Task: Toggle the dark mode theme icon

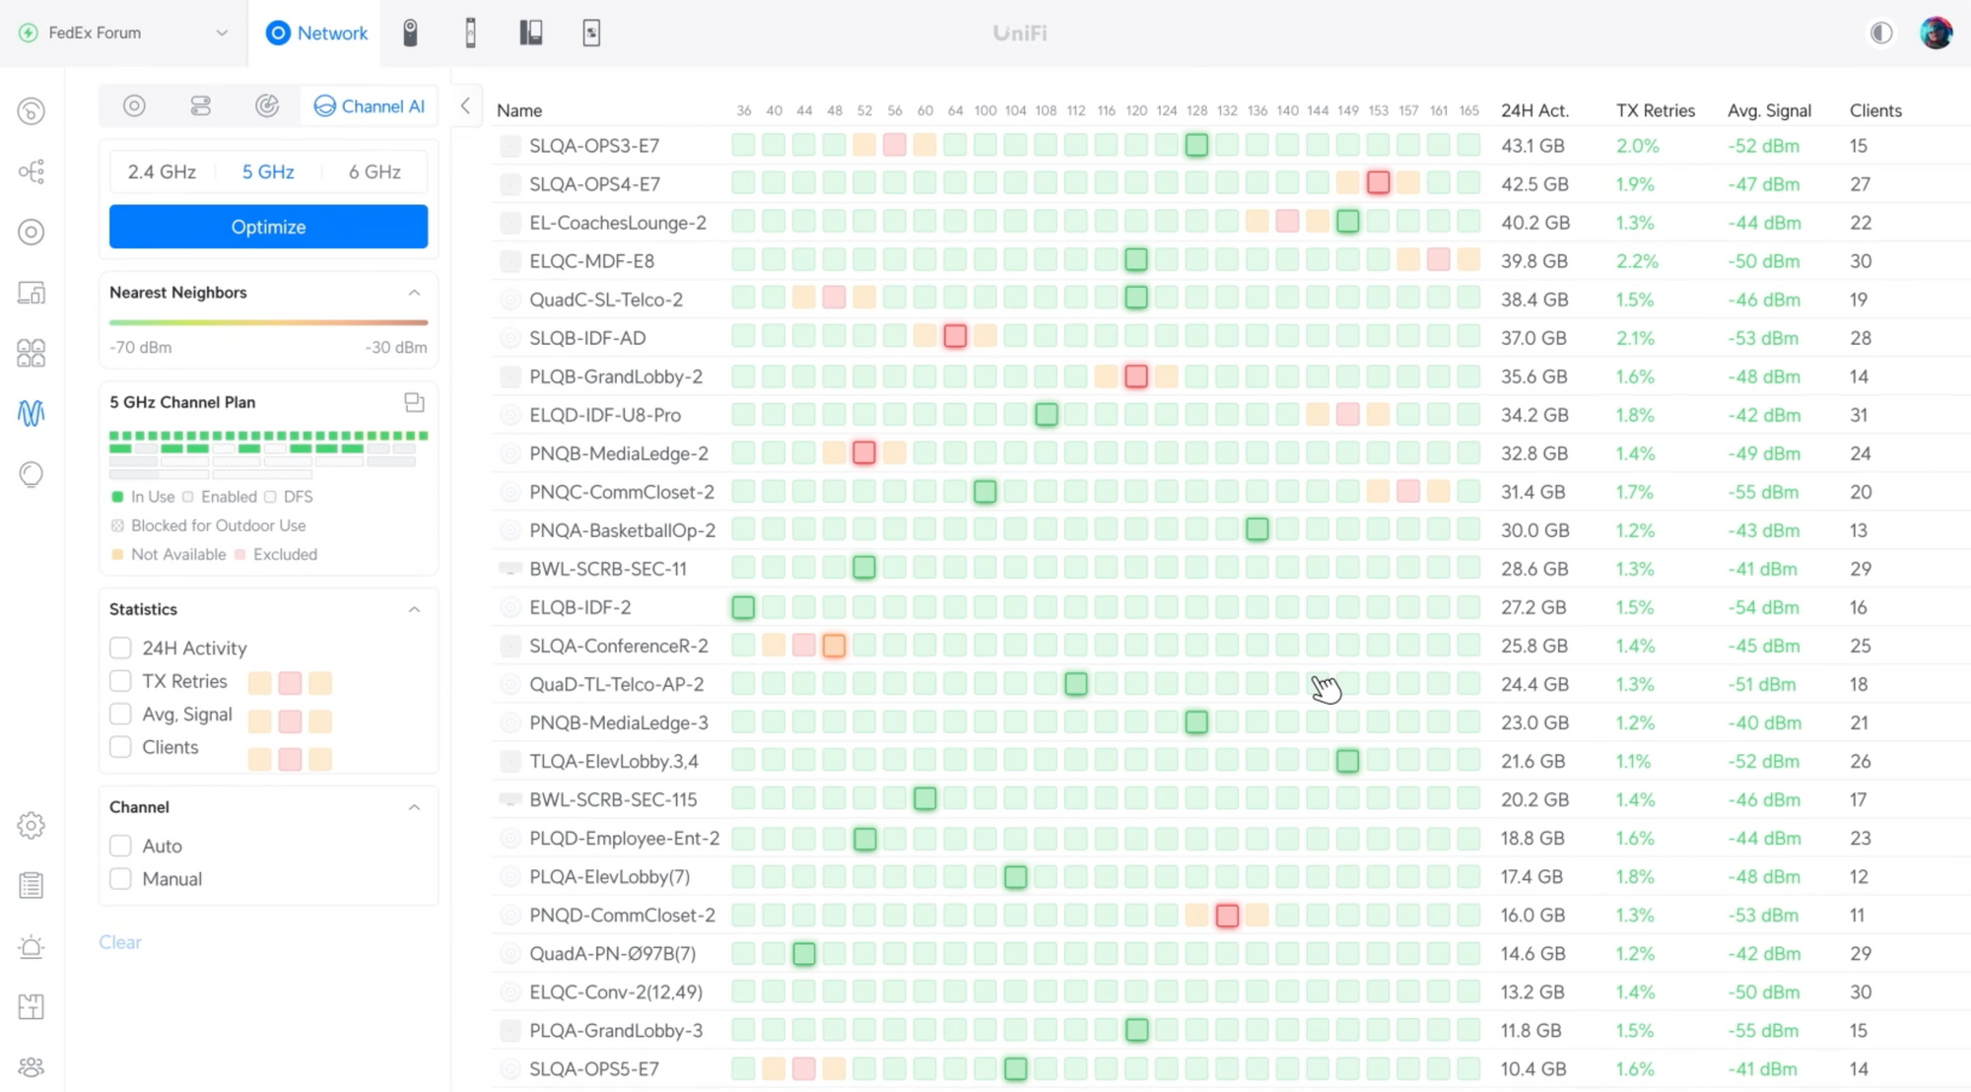Action: coord(1880,33)
